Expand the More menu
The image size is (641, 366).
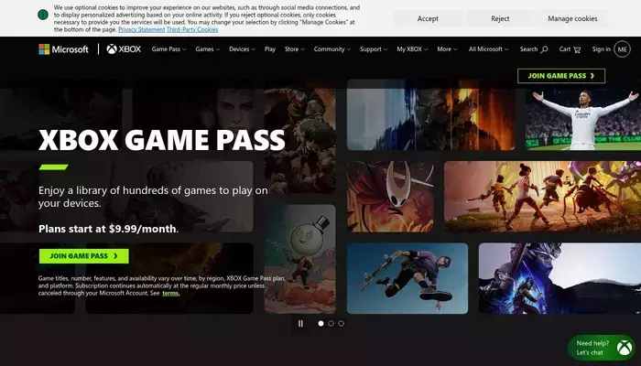(447, 49)
